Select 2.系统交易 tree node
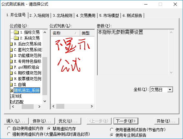 30,38
